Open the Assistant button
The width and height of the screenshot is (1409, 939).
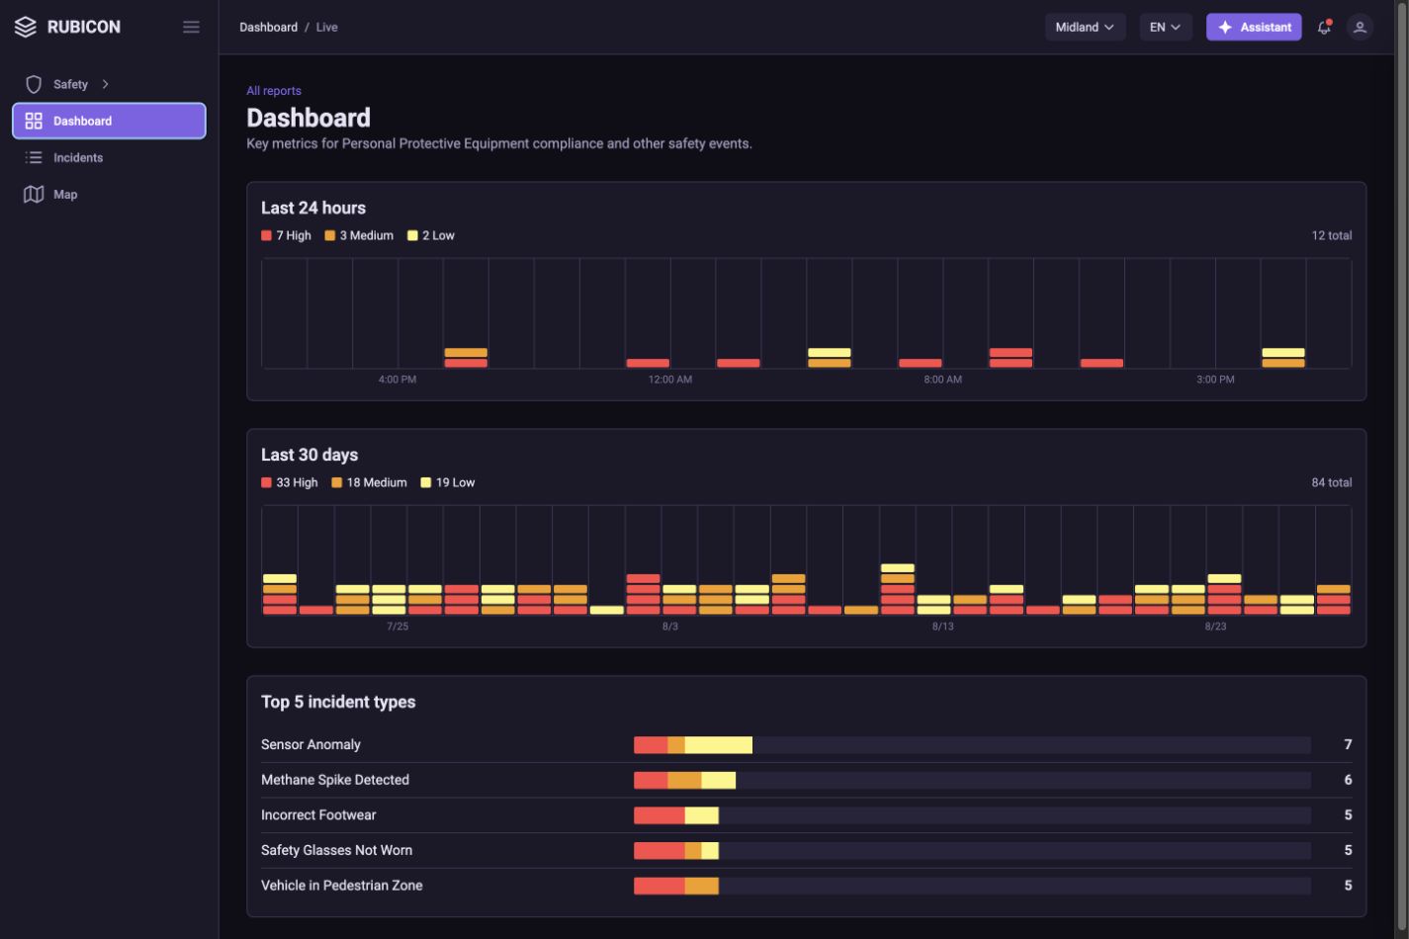tap(1254, 27)
